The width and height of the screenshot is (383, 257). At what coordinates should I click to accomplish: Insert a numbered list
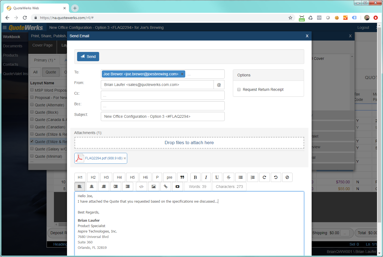(253, 177)
